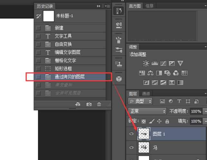207x160 pixels.
Task: Create new snapshot with camera icon
Action: pos(89,104)
